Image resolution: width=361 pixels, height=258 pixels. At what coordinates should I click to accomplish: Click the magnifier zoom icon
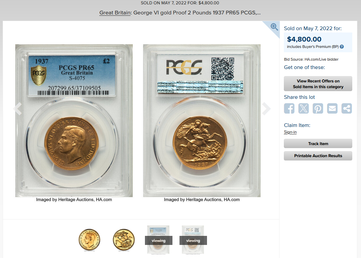click(274, 27)
